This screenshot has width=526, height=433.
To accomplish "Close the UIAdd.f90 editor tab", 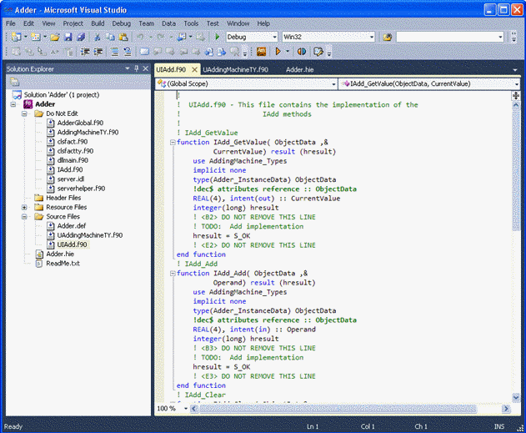I will [x=194, y=69].
